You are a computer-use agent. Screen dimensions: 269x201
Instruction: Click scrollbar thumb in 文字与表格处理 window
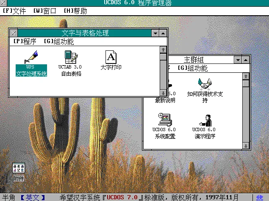click(163, 57)
